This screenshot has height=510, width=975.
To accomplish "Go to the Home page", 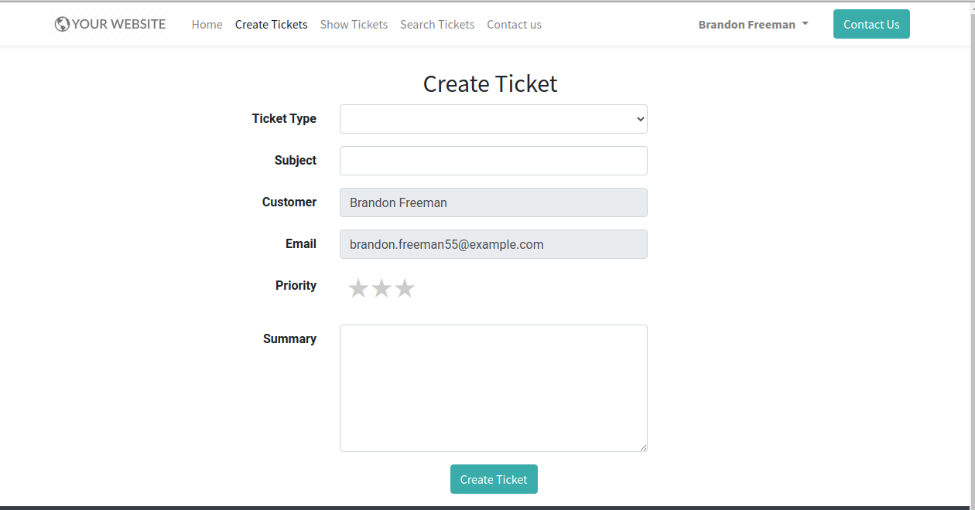I will [x=207, y=24].
